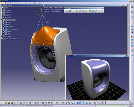
Task: Open the Help menu
Action: pyautogui.click(x=40, y=3)
